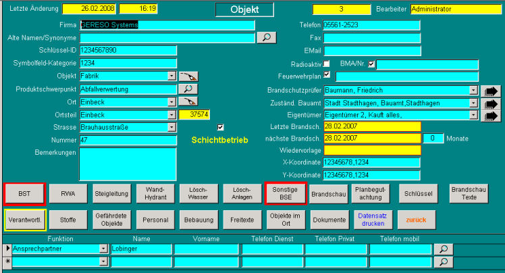Viewport: 505px width, 273px height.
Task: Expand the Funktion dropdown showing Ansprechpartner
Action: pos(103,249)
